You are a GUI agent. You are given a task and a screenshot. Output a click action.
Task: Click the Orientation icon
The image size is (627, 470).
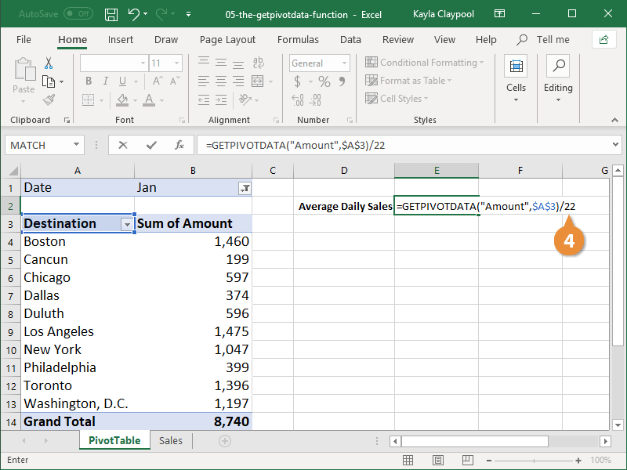245,99
